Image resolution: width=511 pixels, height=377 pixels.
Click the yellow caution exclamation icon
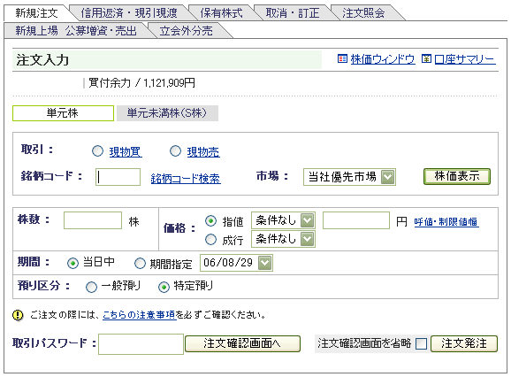tap(18, 315)
